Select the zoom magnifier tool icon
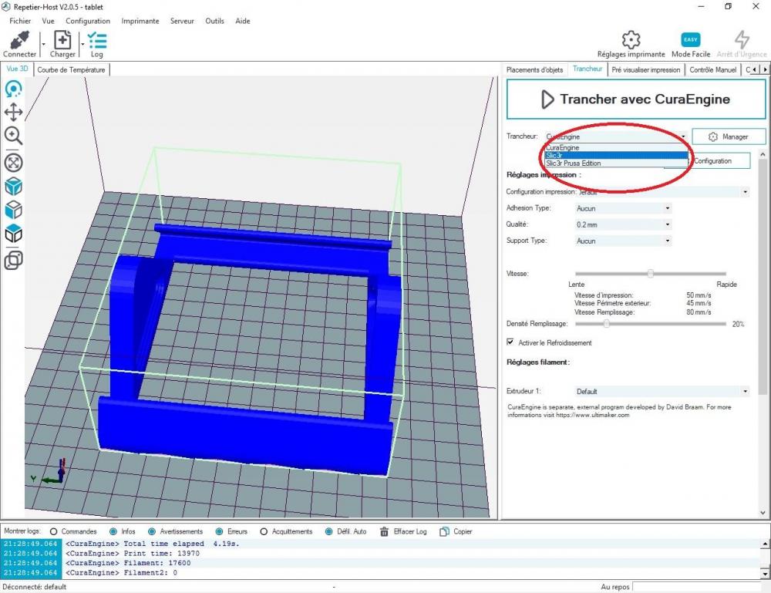The width and height of the screenshot is (771, 593). pyautogui.click(x=13, y=136)
